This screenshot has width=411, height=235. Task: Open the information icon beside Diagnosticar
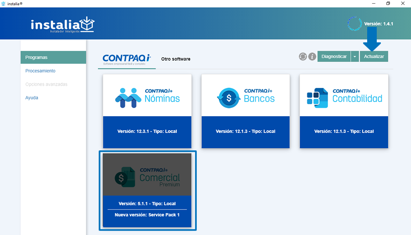pyautogui.click(x=312, y=56)
